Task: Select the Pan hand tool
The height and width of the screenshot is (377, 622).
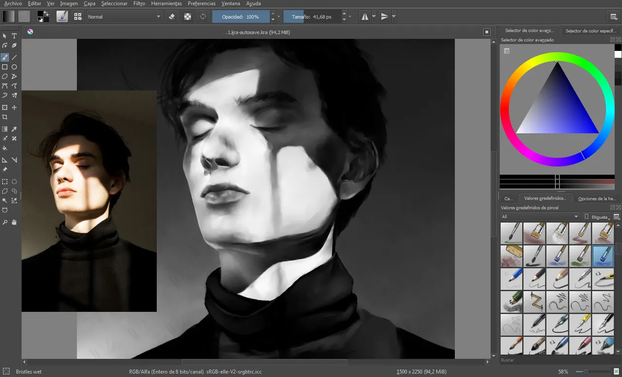Action: tap(14, 222)
